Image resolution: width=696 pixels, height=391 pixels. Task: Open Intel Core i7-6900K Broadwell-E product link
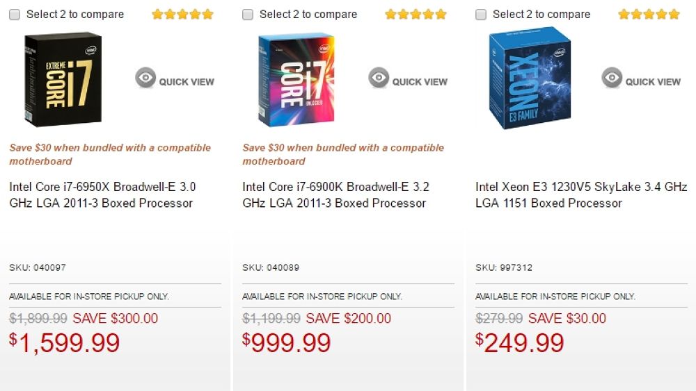point(335,195)
